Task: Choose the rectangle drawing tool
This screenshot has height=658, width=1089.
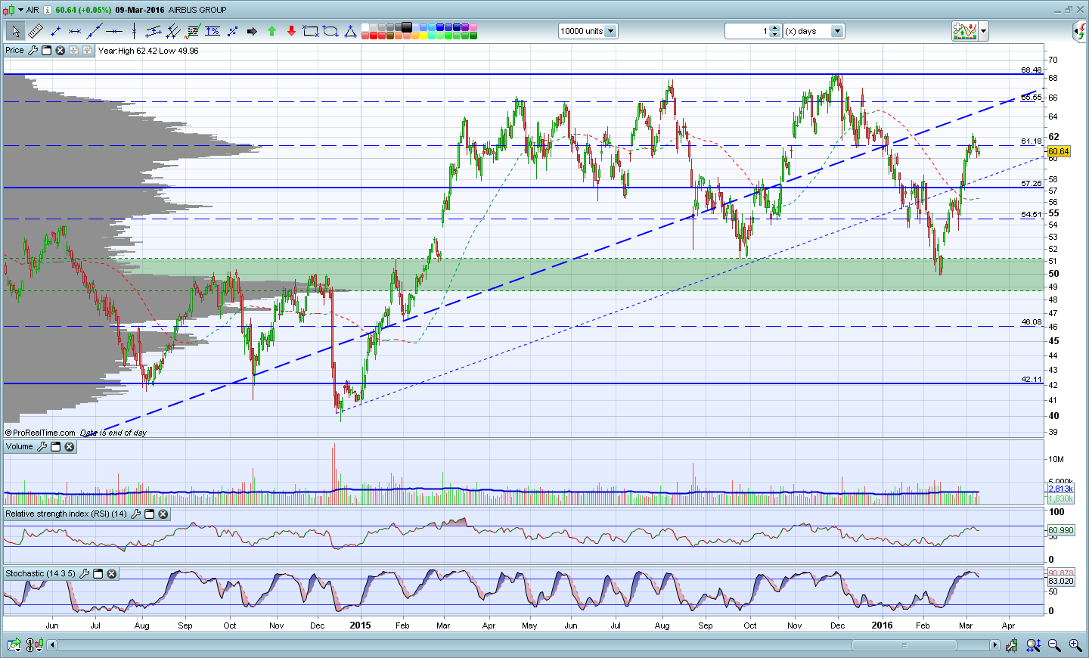Action: click(x=310, y=31)
